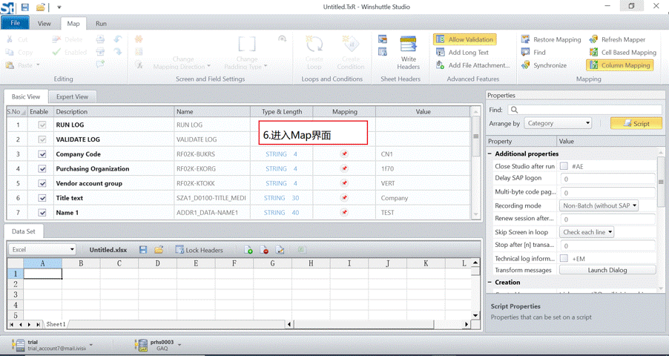Click the mapping pin for Company Code
669x356 pixels.
(344, 154)
